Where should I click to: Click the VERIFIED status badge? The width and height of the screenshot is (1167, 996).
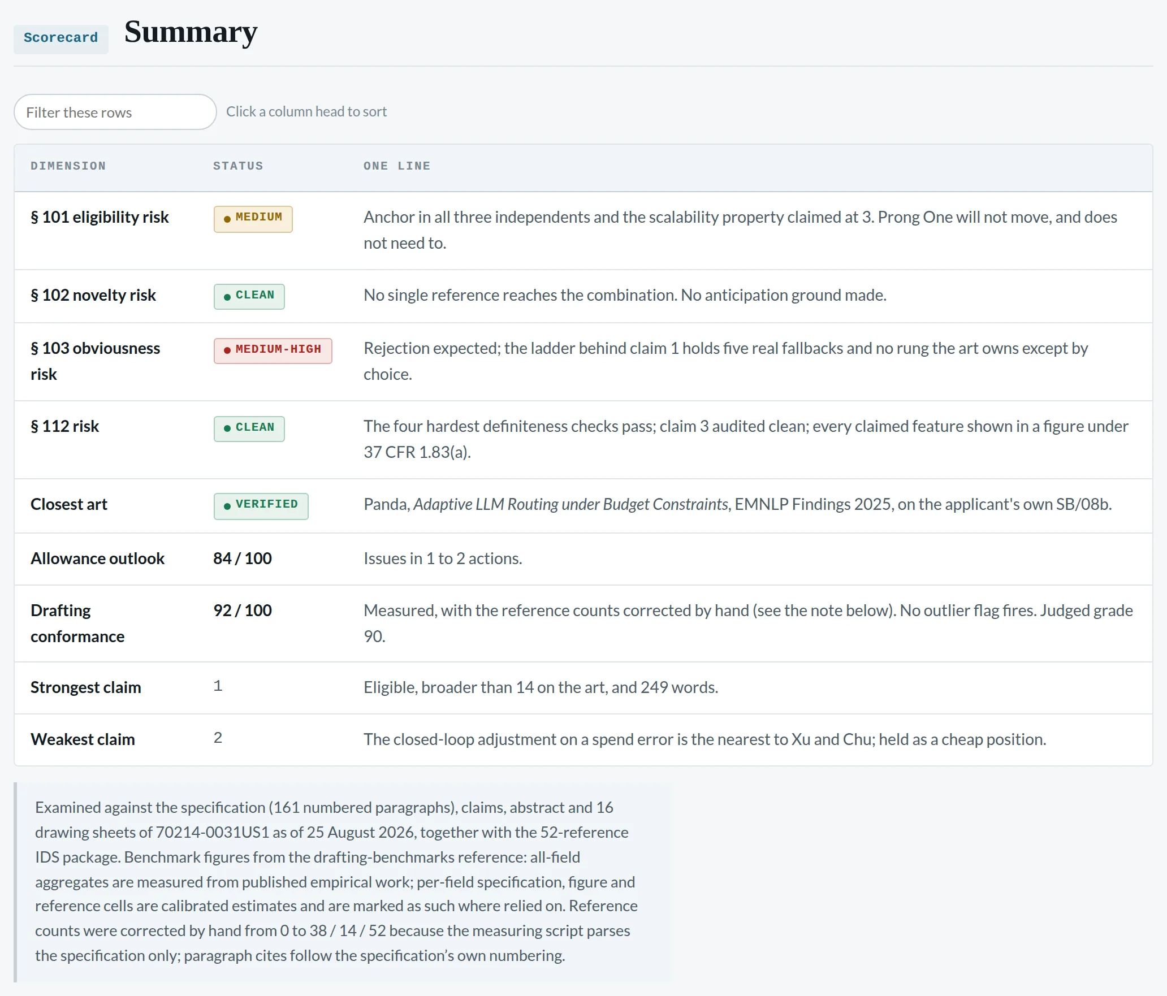(261, 505)
